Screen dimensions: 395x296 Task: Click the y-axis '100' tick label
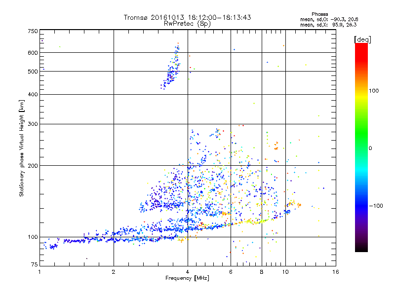[x=33, y=237]
